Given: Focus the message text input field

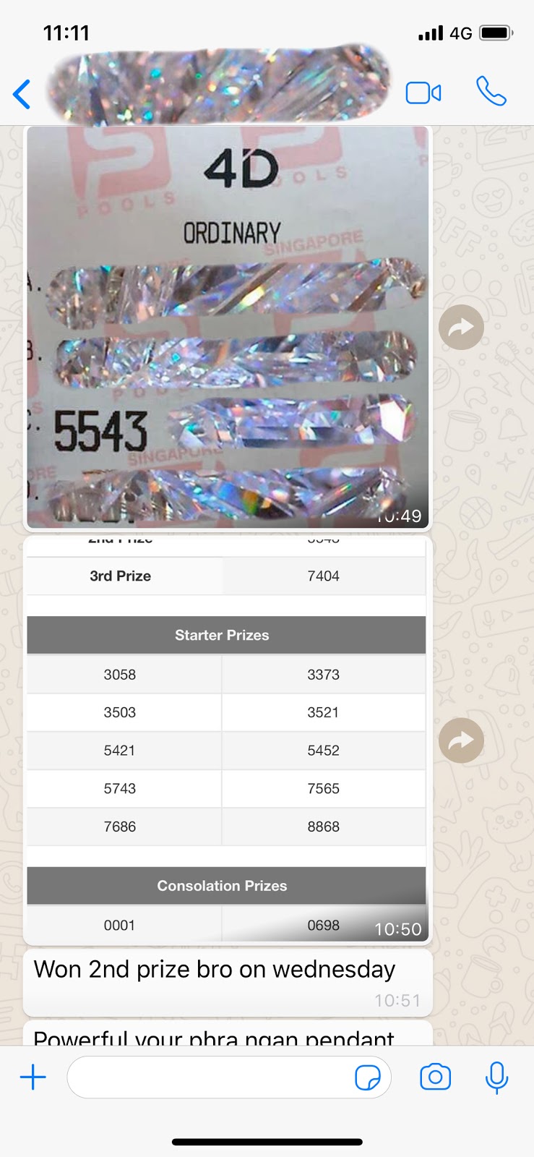Looking at the screenshot, I should [210, 1077].
